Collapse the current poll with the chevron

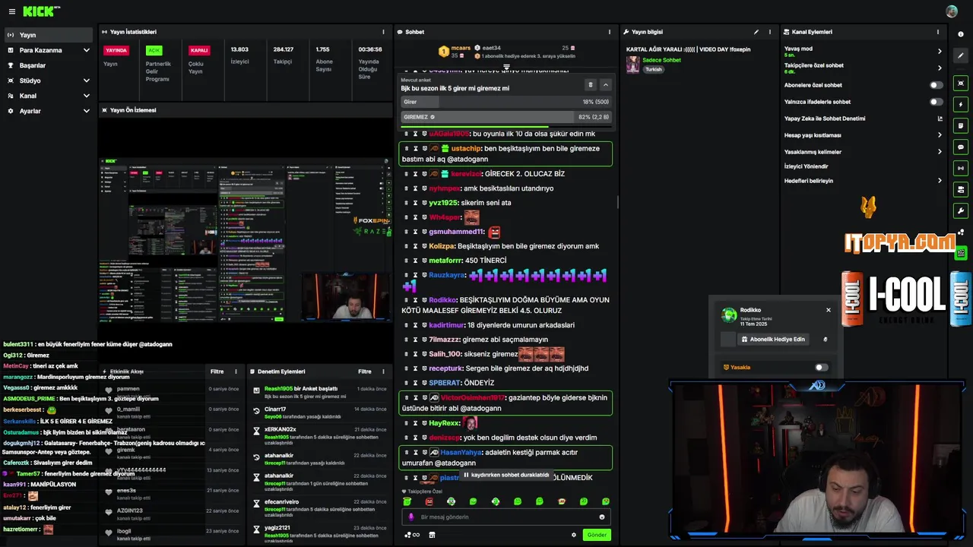coord(605,84)
